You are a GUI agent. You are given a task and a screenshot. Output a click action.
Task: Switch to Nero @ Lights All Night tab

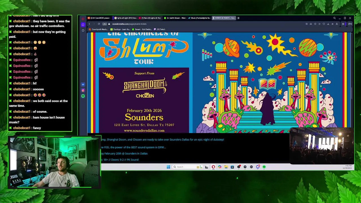[150, 18]
